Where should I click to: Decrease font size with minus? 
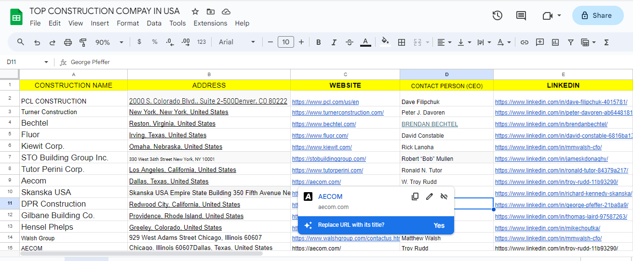click(270, 42)
